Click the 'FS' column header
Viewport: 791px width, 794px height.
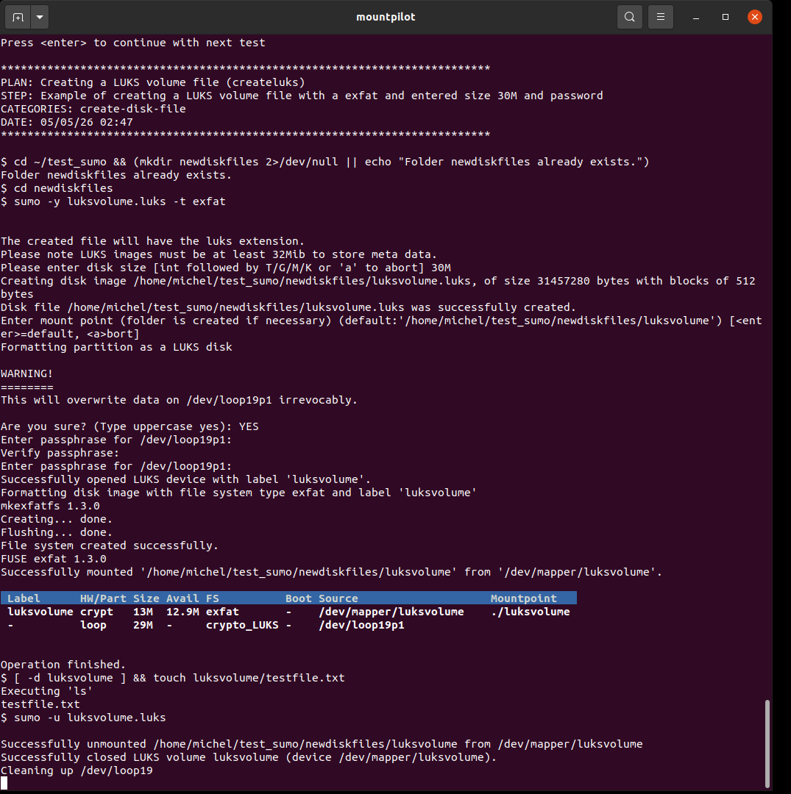(x=213, y=598)
